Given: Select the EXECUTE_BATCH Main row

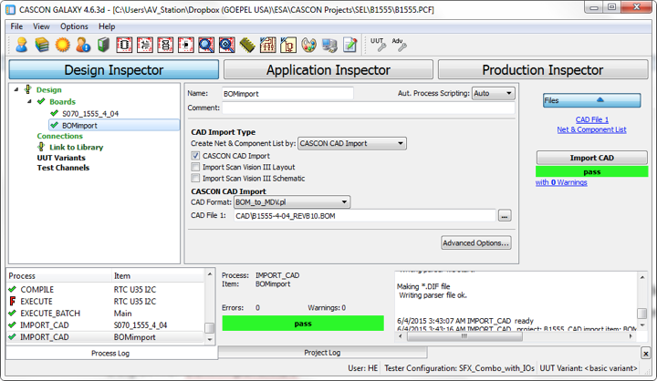Looking at the screenshot, I should point(106,314).
